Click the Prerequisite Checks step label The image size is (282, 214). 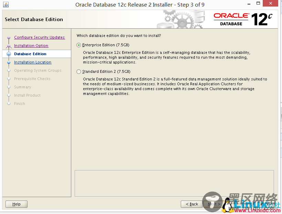[32, 79]
